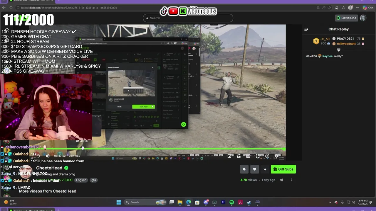
Task: Open Copilot Chat in the browser
Action: pos(368,8)
